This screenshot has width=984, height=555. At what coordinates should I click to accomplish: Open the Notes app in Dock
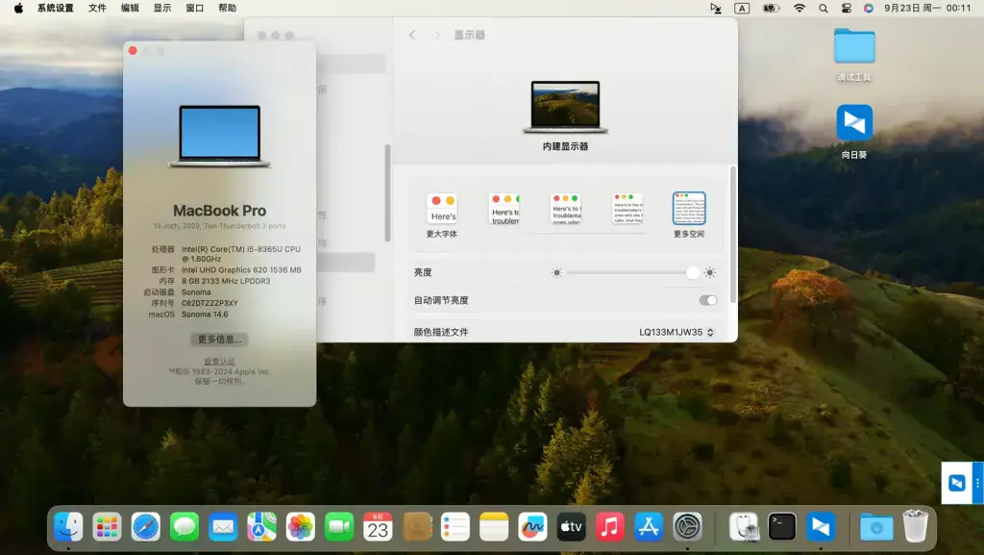pos(494,526)
